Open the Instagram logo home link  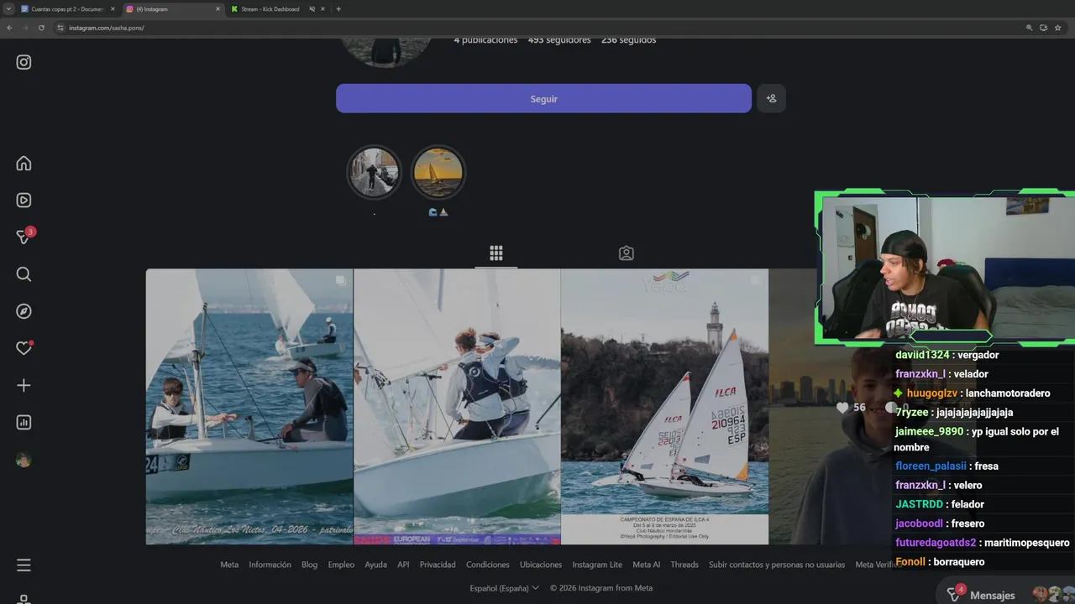click(24, 62)
